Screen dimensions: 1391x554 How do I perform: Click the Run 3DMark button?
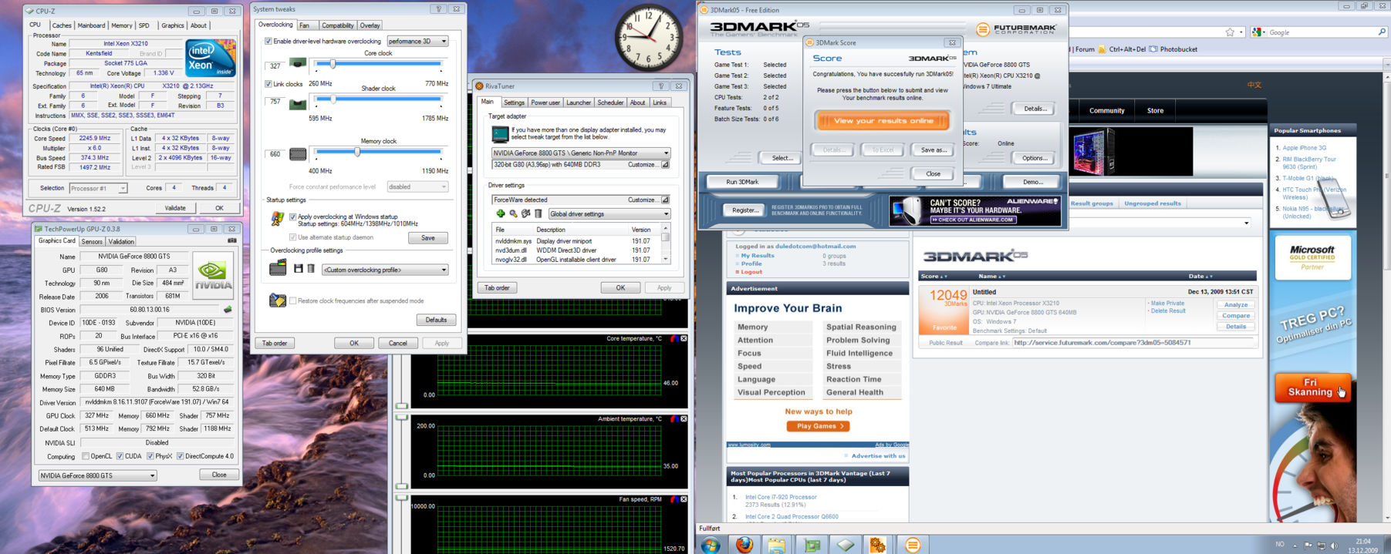[742, 182]
